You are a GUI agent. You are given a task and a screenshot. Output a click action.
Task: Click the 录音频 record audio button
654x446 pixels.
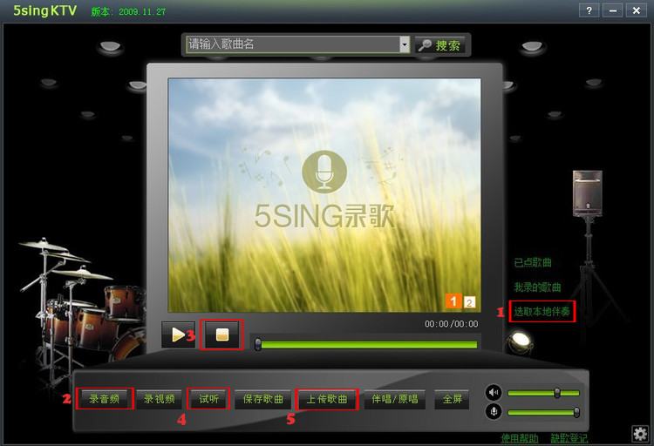click(105, 399)
